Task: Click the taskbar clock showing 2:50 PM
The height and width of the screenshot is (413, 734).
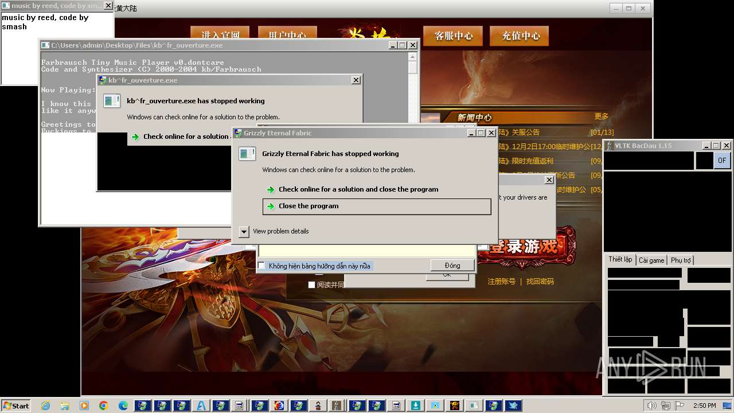Action: 704,406
